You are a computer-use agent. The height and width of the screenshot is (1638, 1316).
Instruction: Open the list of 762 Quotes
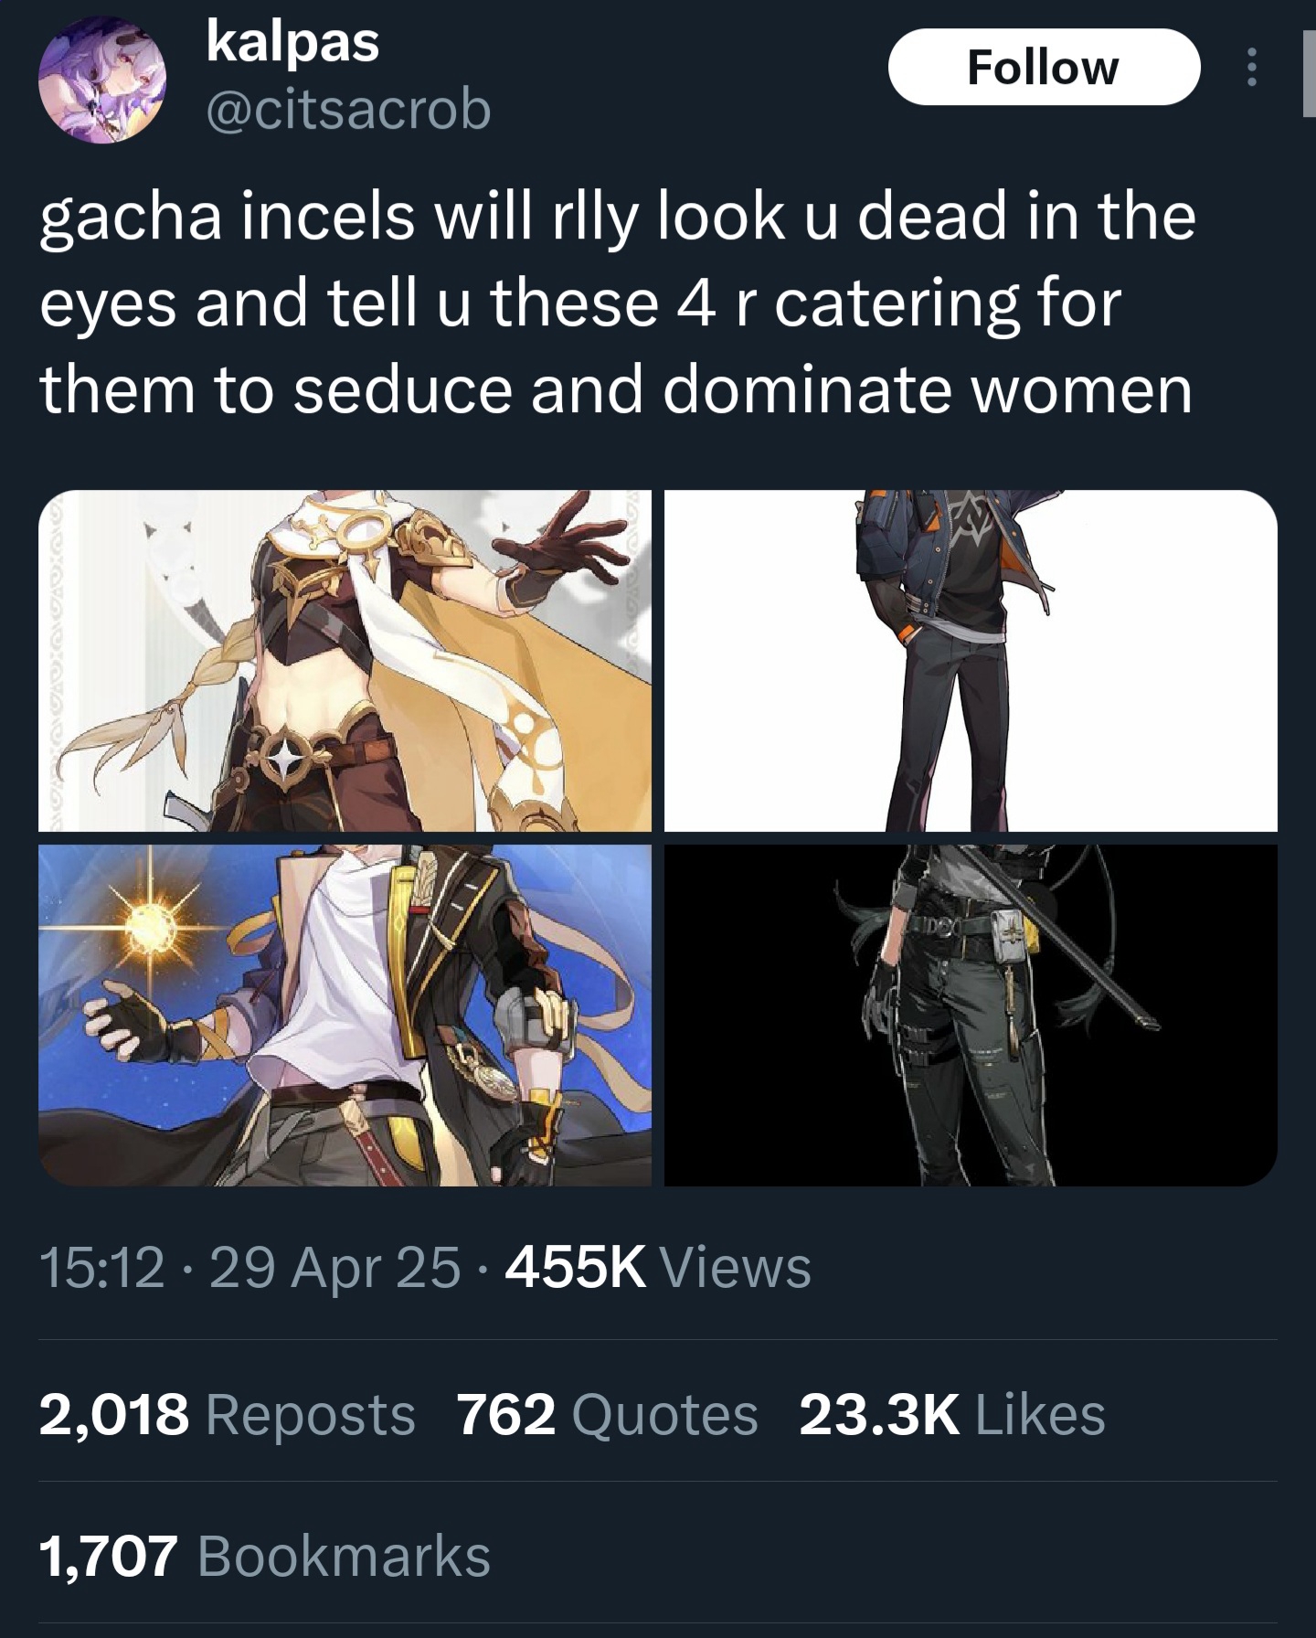607,1414
